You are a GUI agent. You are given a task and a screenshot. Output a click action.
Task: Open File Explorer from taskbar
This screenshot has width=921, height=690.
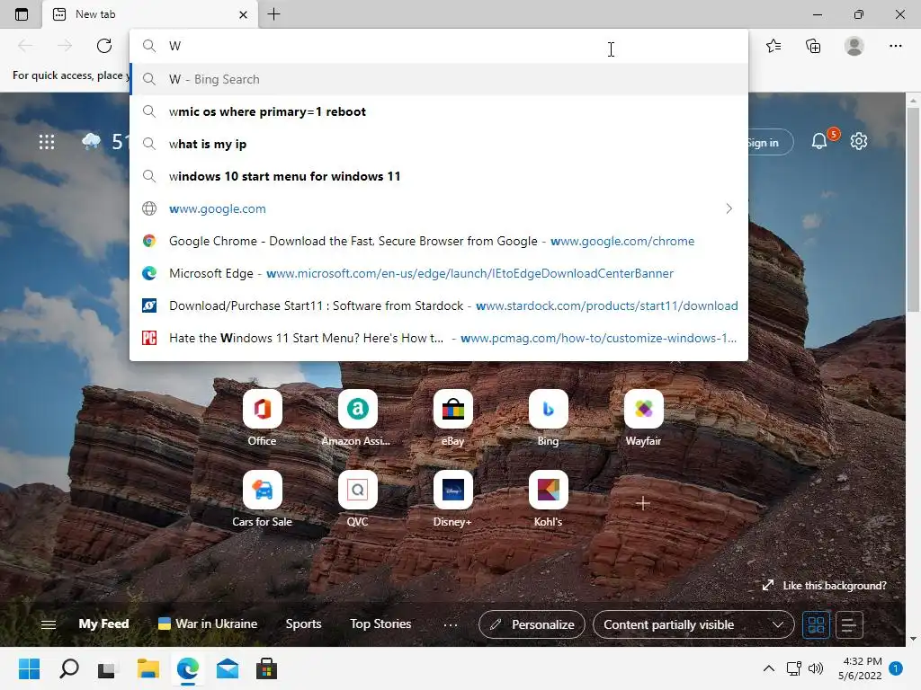click(148, 668)
